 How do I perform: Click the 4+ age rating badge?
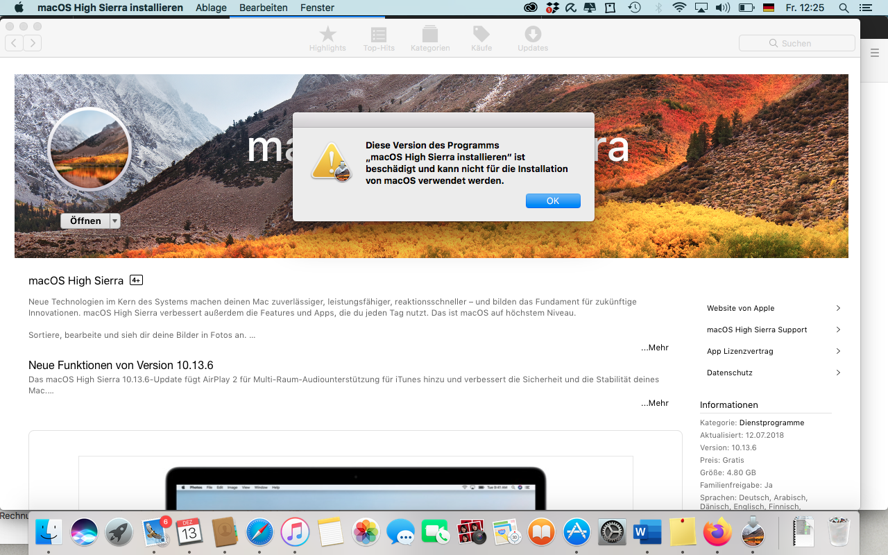[136, 280]
